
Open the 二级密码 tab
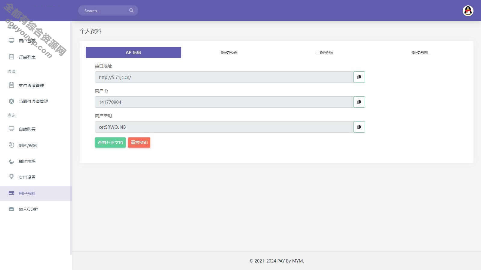324,52
